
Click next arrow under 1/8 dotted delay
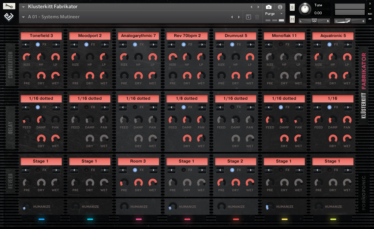(202, 108)
